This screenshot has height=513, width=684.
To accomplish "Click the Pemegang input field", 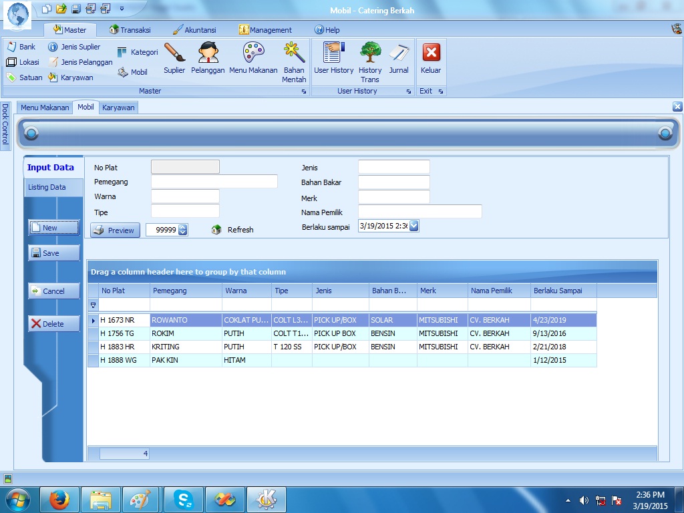I will tap(214, 182).
